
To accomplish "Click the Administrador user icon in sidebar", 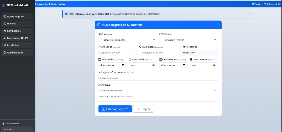I will [x=3, y=123].
